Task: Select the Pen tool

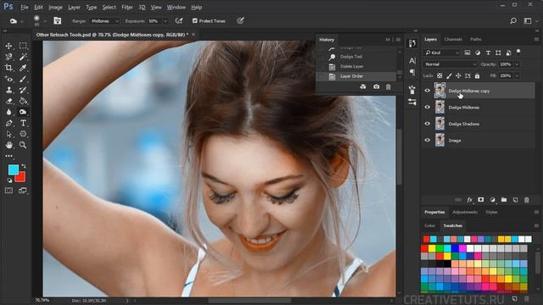Action: [9, 123]
